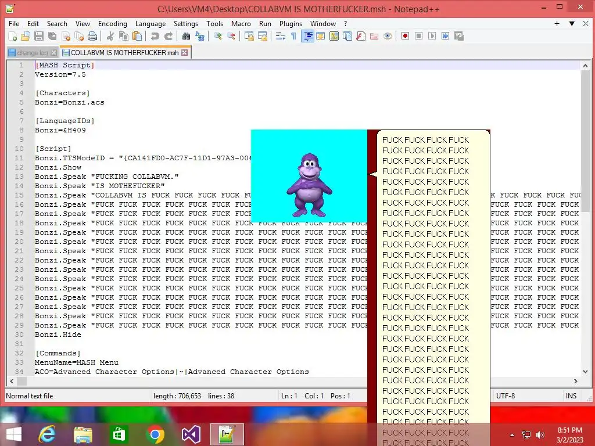This screenshot has width=595, height=446.
Task: Open the Replace dialog toolbar icon
Action: [x=200, y=36]
